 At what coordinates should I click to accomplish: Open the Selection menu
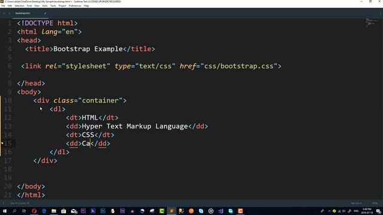tap(19, 5)
